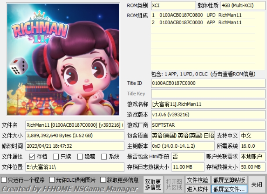
Task: Click the Title Key label text
Action: pos(136,94)
